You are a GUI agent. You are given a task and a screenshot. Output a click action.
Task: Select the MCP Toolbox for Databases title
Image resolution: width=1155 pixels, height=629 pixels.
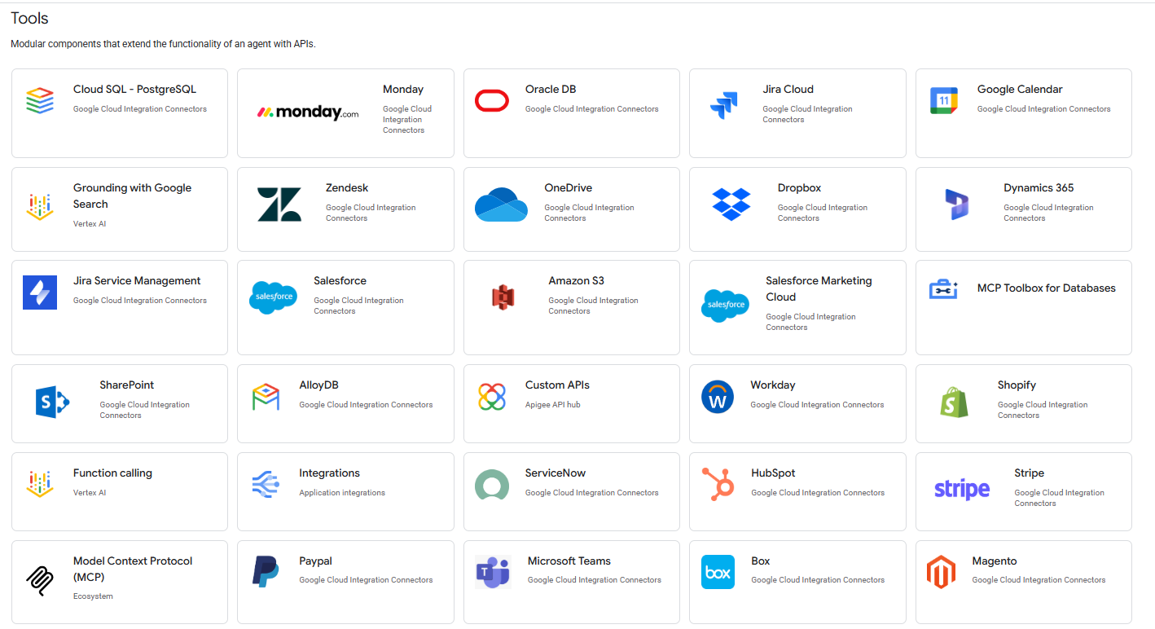pyautogui.click(x=1046, y=288)
